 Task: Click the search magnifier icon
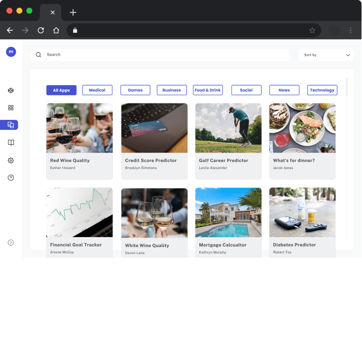point(38,55)
